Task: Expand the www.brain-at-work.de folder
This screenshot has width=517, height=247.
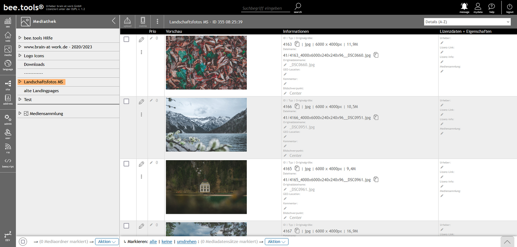Action: [20, 47]
